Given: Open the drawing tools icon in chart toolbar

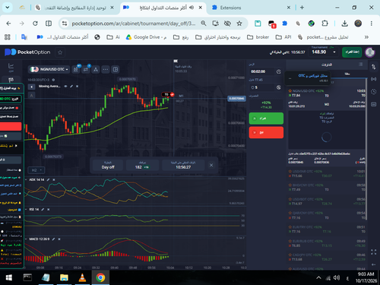Looking at the screenshot, I should point(96,69).
